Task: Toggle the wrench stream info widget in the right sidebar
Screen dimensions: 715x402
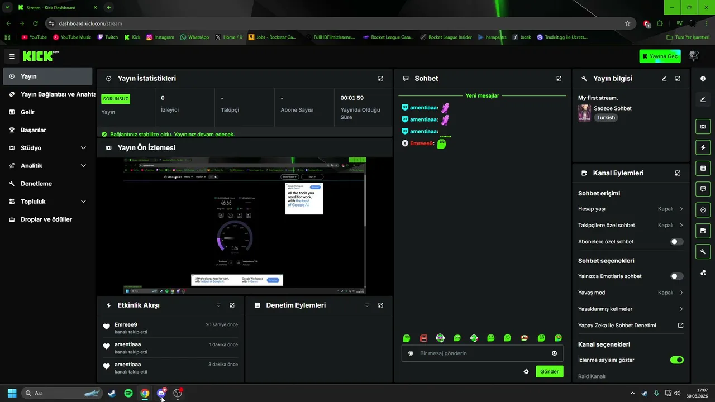Action: (x=703, y=251)
